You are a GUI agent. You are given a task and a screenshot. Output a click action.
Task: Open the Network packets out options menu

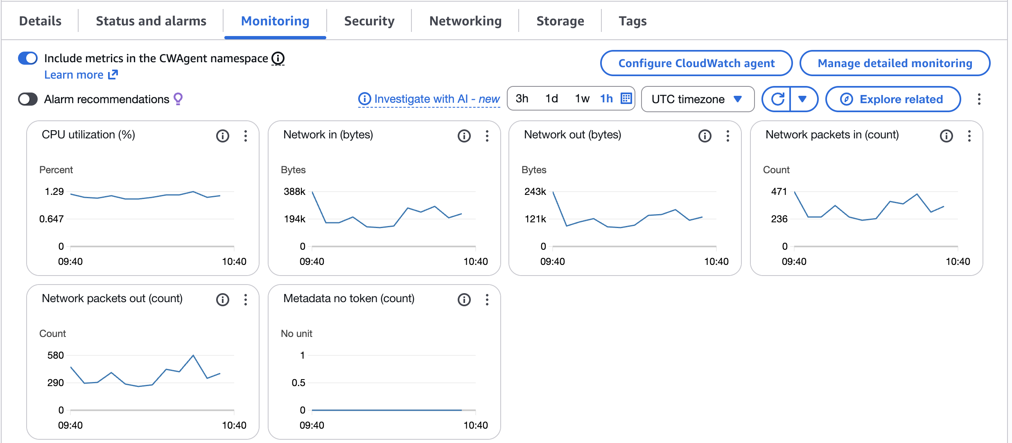coord(245,300)
